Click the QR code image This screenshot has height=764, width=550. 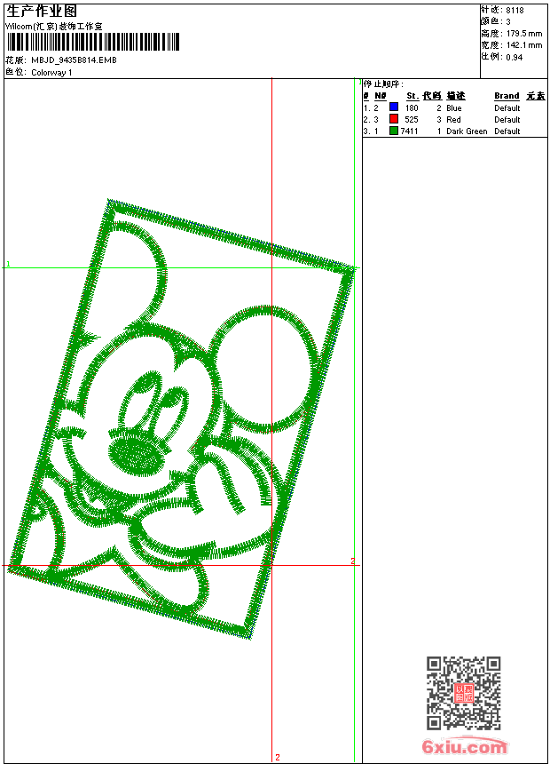pos(464,693)
